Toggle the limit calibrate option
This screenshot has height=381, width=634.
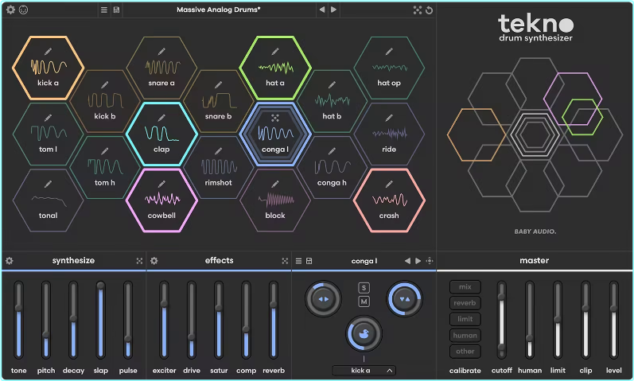point(465,319)
